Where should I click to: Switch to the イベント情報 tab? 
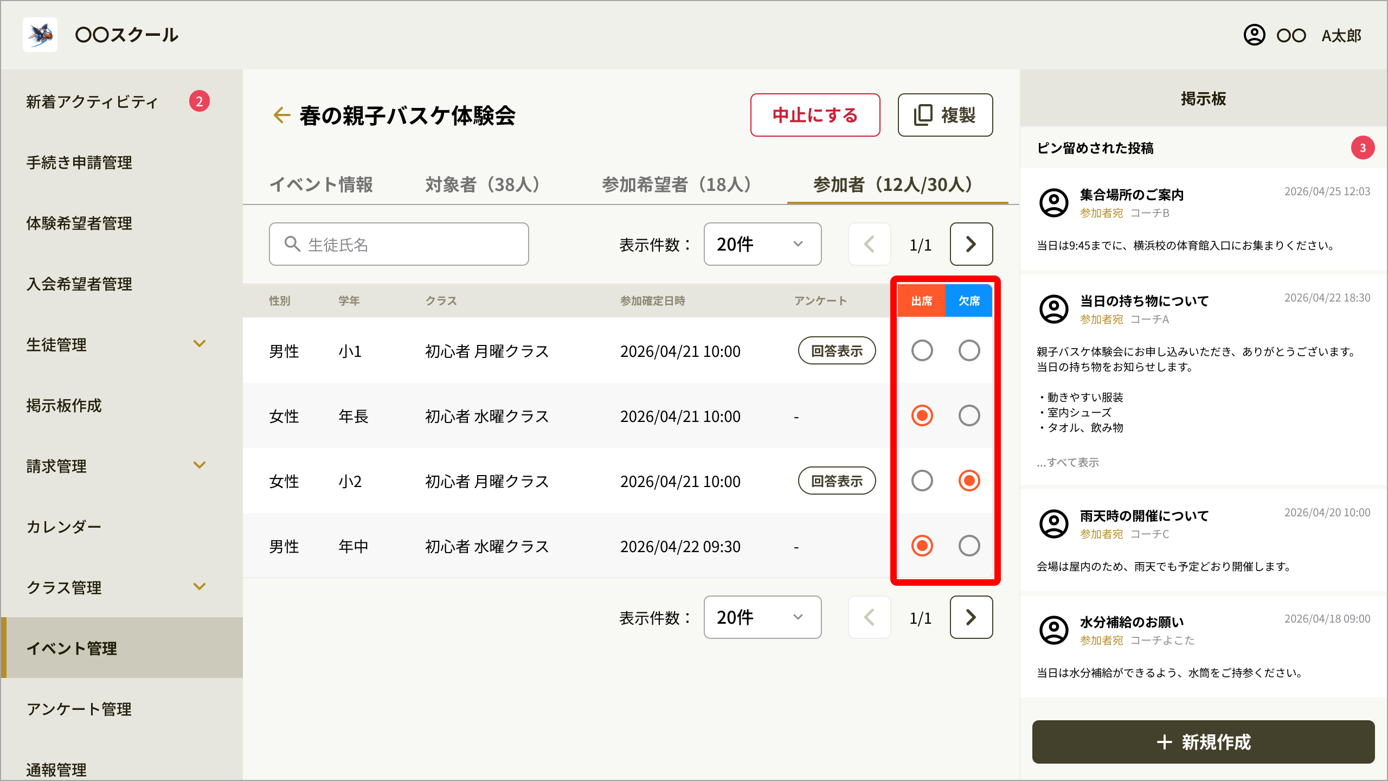click(321, 184)
